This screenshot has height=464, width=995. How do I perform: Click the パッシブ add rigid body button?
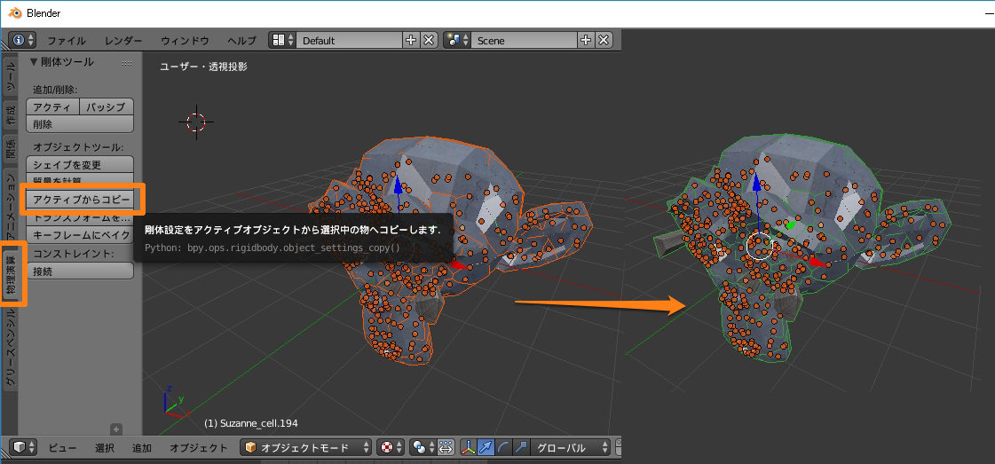coord(107,107)
